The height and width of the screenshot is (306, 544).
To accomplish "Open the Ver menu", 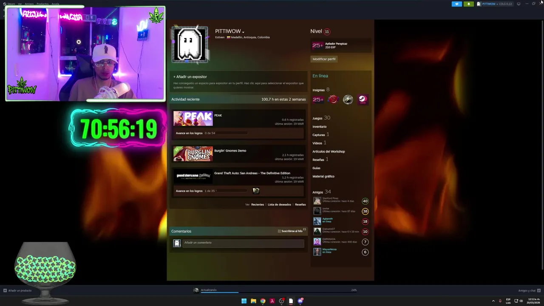I will click(x=20, y=4).
